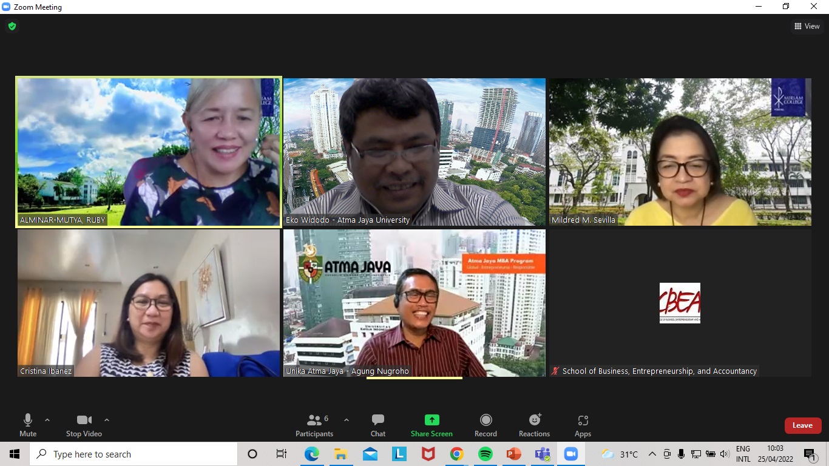The height and width of the screenshot is (466, 829).
Task: Open Spotify from taskbar
Action: point(486,454)
